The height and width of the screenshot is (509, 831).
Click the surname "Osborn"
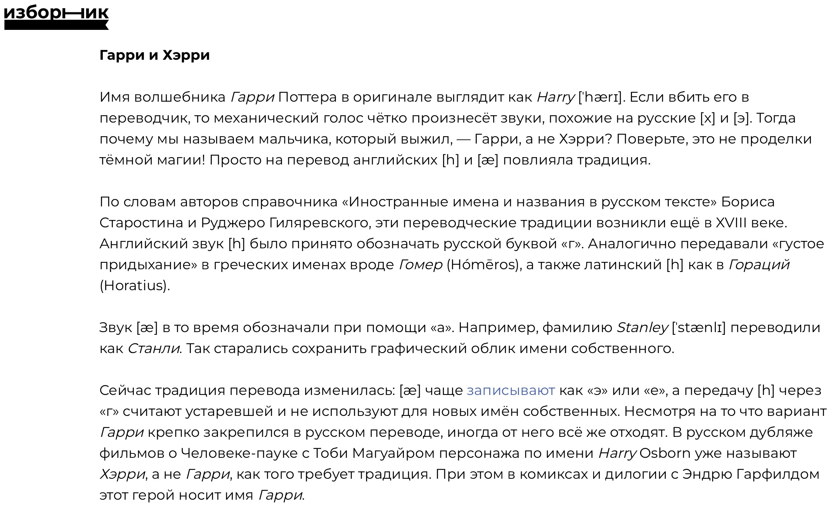(x=665, y=453)
